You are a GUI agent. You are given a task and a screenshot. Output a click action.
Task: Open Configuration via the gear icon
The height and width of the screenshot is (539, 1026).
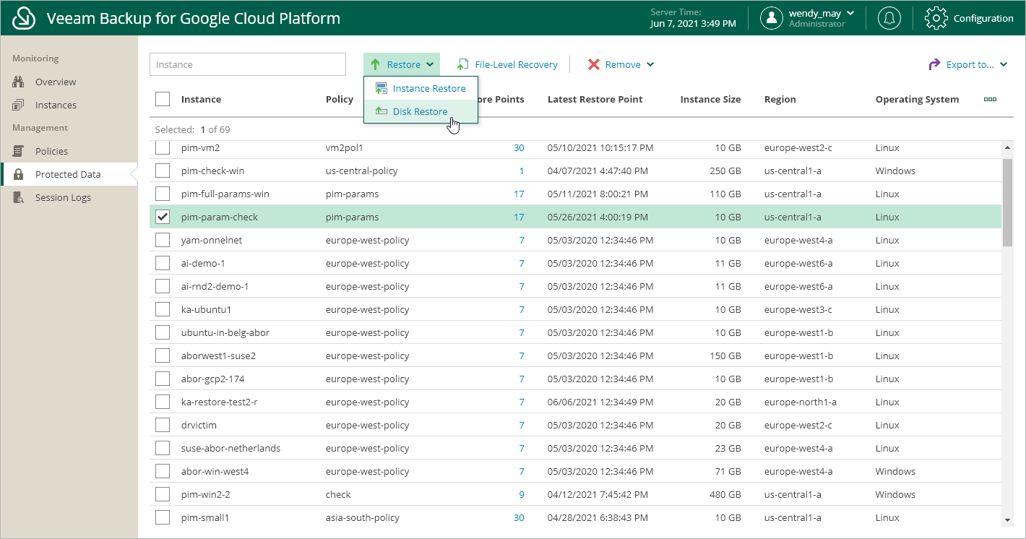pyautogui.click(x=936, y=18)
